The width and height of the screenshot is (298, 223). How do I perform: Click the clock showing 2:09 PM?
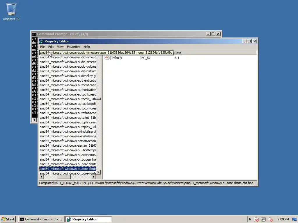coord(283,219)
